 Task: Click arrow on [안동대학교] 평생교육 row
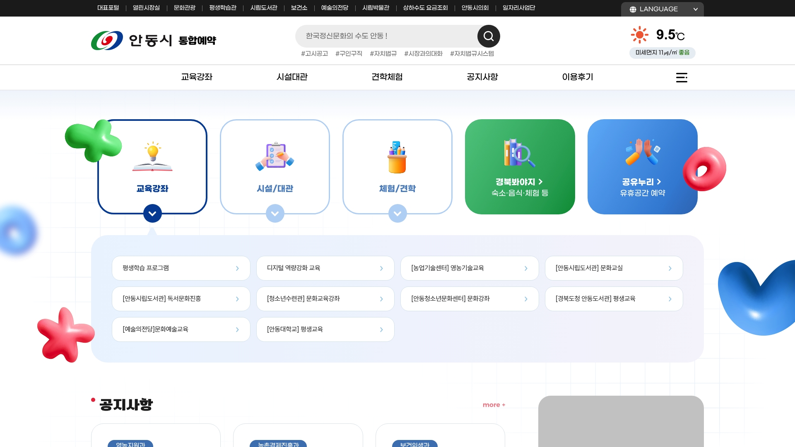(x=381, y=330)
